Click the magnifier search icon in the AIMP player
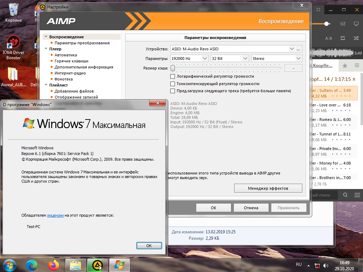This screenshot has width=363, height=272. point(345,195)
